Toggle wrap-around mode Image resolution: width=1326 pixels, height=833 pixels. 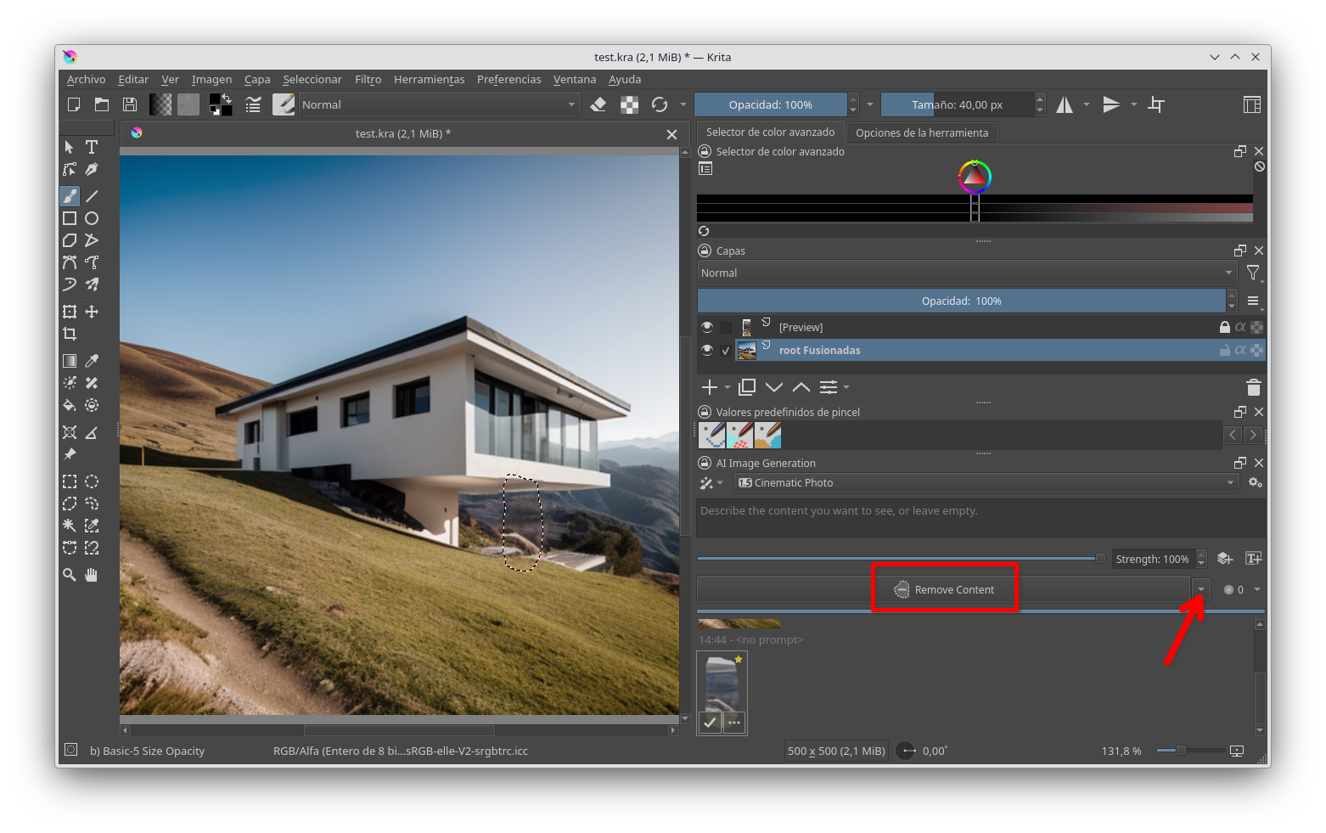1156,104
